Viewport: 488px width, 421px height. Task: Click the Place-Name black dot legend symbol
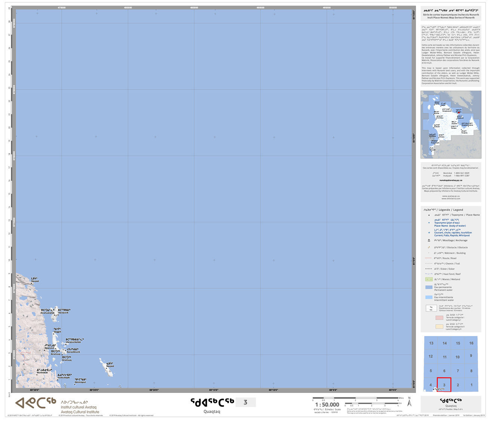coord(429,215)
